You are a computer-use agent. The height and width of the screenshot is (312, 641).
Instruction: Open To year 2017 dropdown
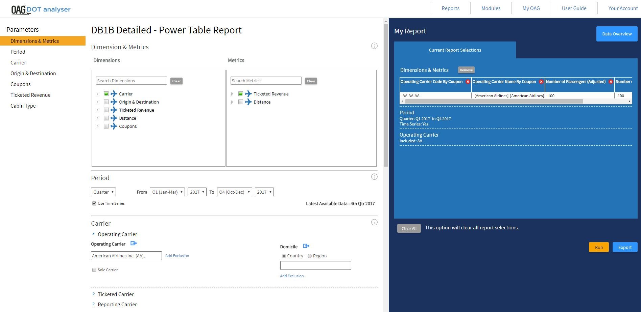[x=264, y=192]
